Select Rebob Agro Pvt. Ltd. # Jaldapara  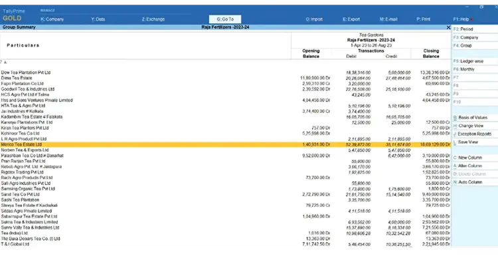pyautogui.click(x=31, y=167)
